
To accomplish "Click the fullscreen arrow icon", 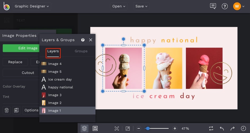I will (128, 129).
